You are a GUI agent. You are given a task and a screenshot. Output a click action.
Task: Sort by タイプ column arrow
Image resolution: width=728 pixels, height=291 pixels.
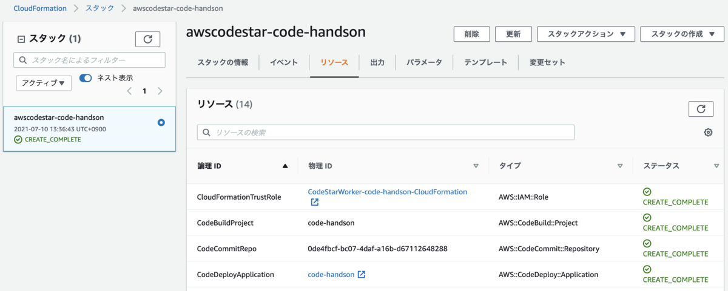620,166
